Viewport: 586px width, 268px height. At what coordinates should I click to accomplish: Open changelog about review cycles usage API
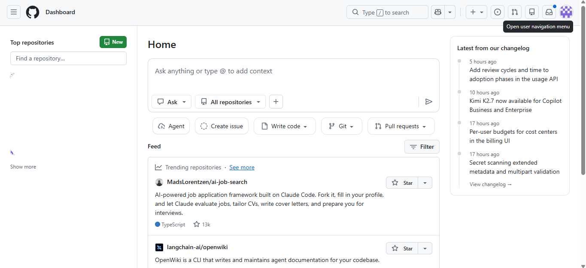[513, 75]
